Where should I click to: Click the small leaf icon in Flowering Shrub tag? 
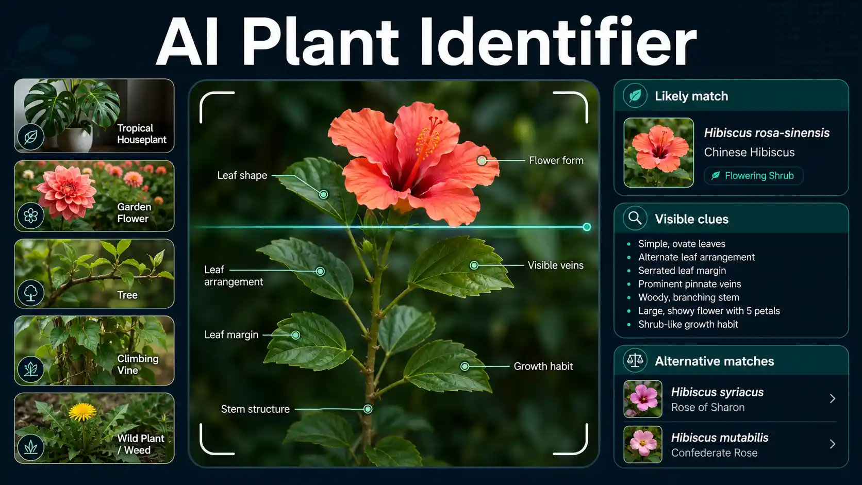[x=716, y=176]
